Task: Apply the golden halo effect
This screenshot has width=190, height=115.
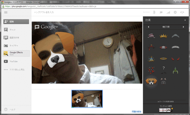Action: [163, 59]
